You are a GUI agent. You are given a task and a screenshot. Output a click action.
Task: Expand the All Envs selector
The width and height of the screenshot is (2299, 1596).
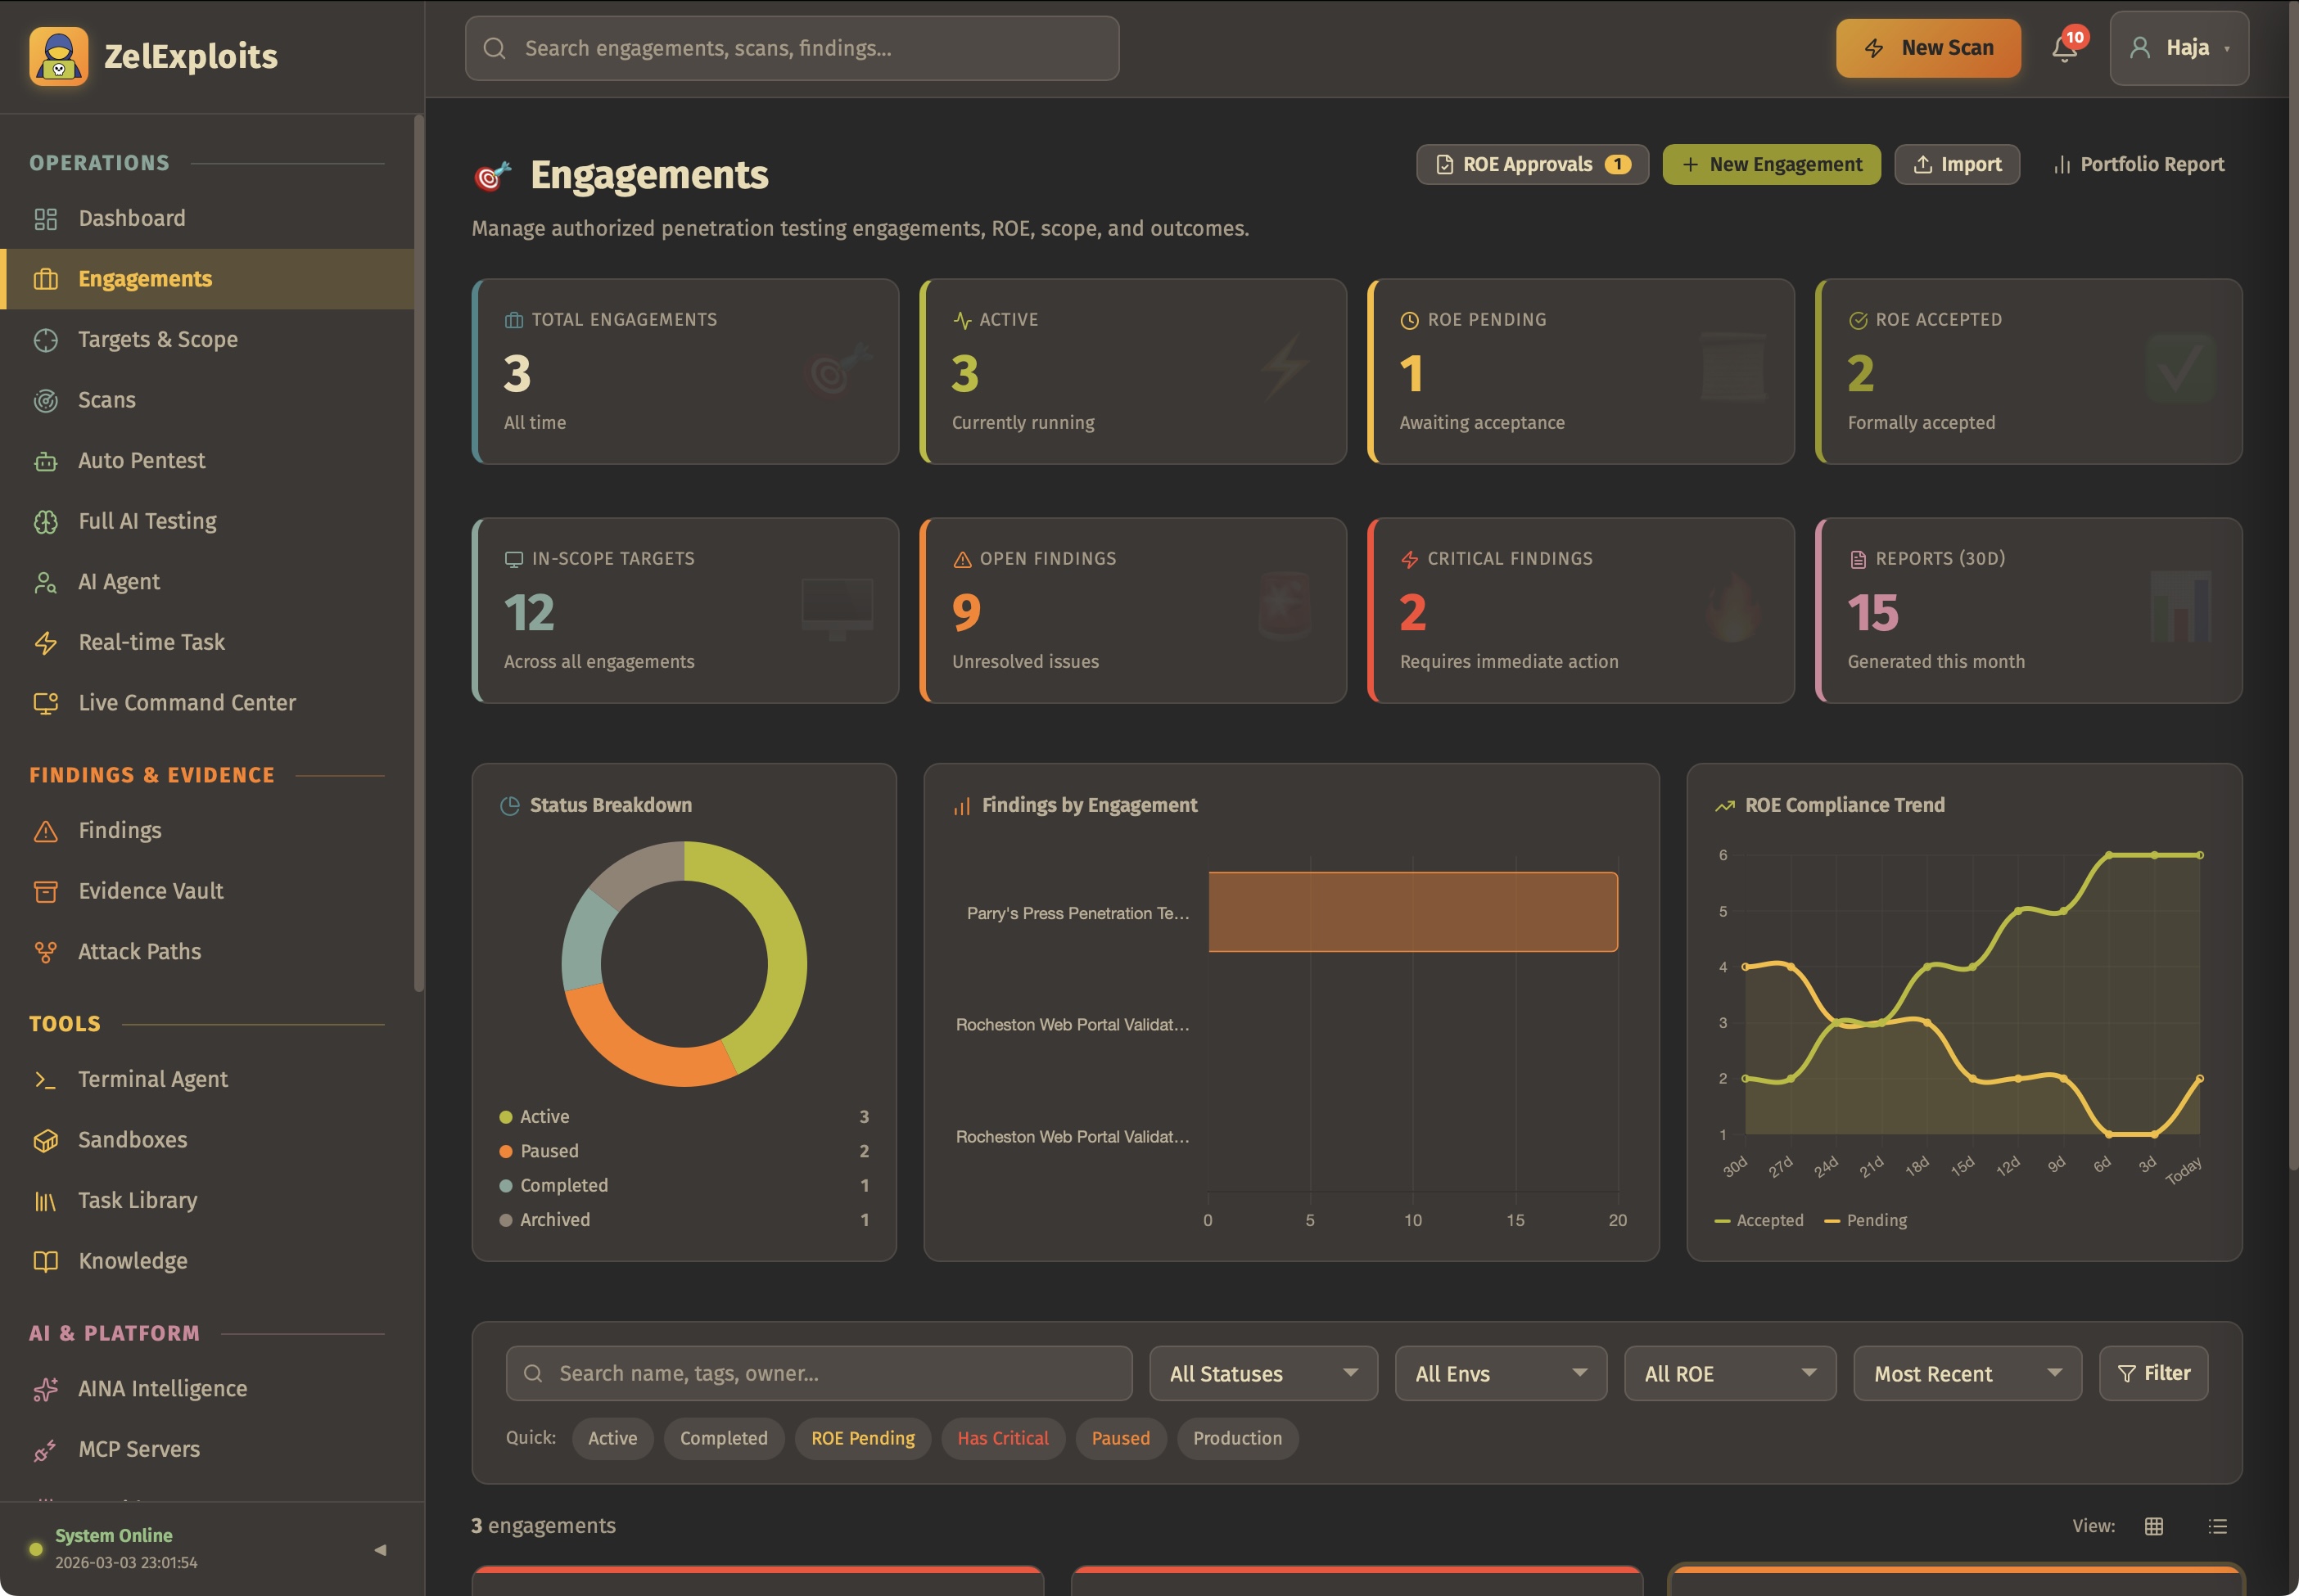point(1500,1373)
